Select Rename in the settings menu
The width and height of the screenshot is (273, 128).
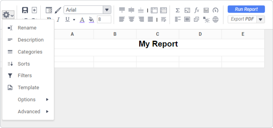click(27, 28)
